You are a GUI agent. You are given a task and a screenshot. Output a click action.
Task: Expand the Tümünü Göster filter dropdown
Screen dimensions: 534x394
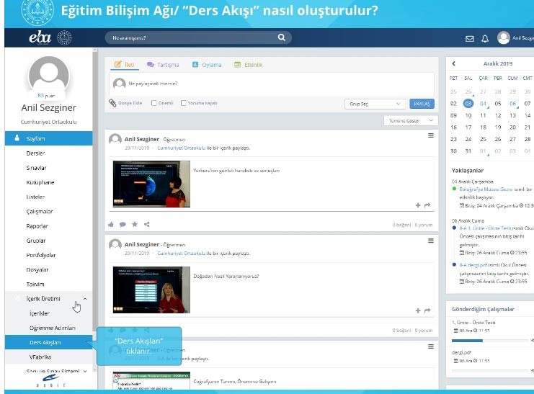[x=410, y=120]
